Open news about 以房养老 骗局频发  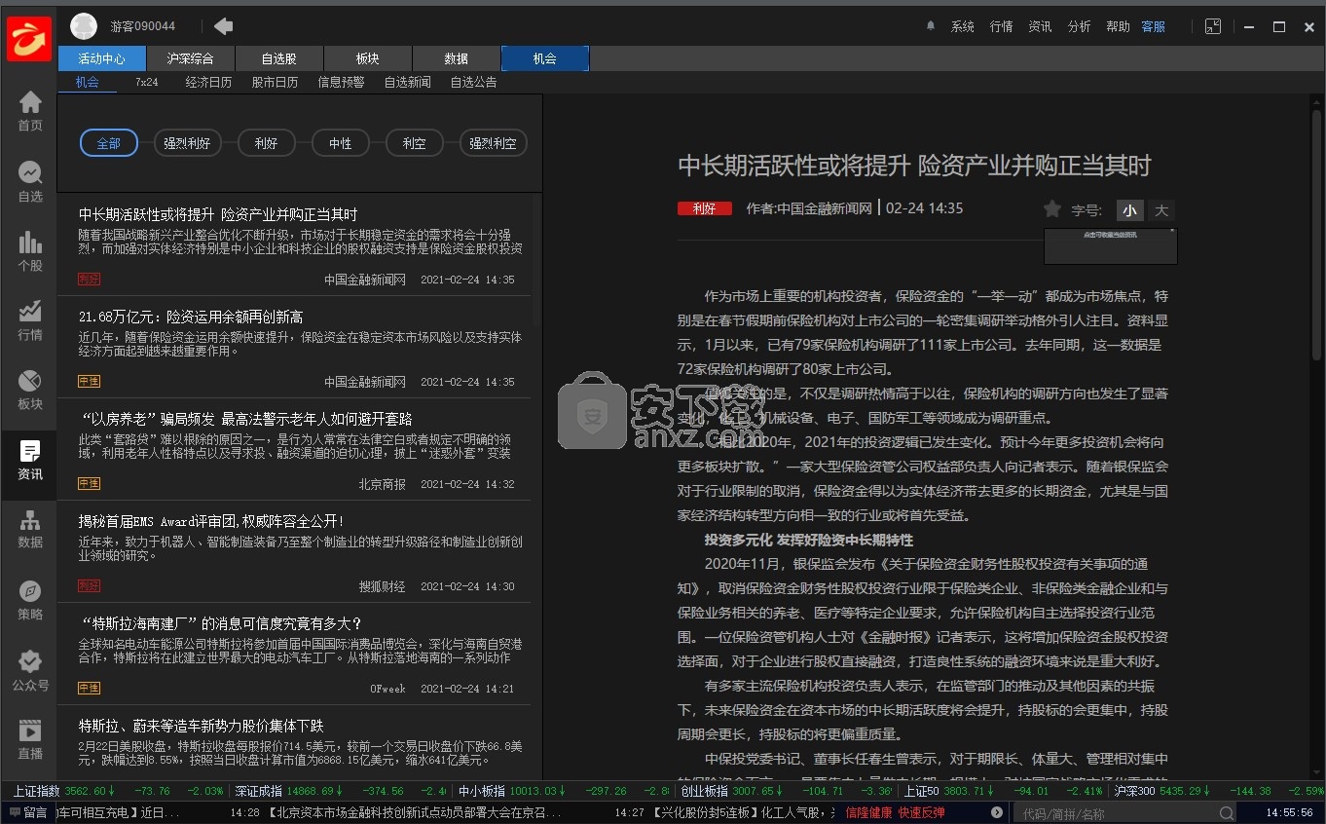294,449
